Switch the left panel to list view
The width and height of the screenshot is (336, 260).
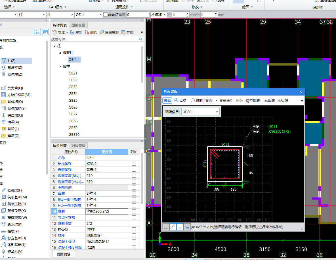coord(37,32)
